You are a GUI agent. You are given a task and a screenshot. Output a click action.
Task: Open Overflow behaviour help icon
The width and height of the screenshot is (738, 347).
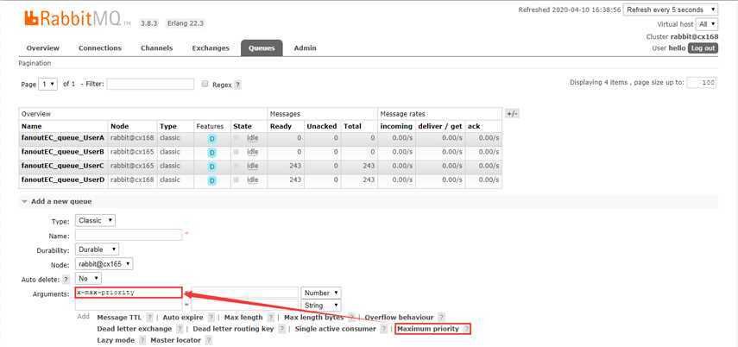click(441, 318)
